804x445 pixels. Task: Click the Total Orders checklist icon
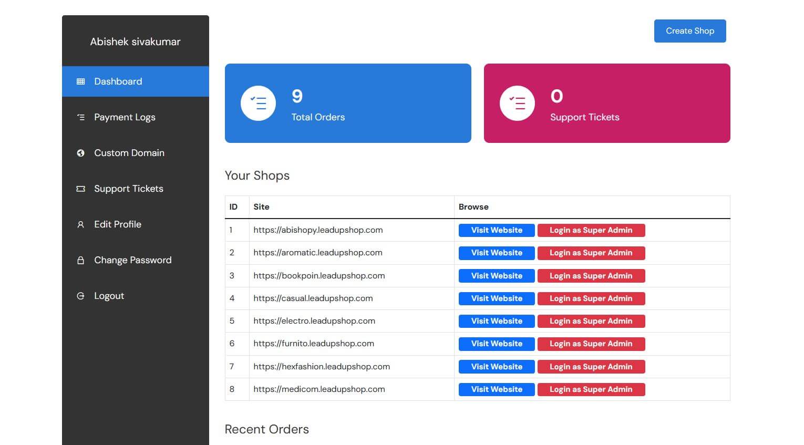(x=258, y=103)
